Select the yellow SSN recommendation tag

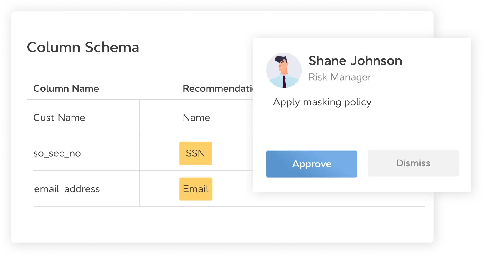pos(196,153)
